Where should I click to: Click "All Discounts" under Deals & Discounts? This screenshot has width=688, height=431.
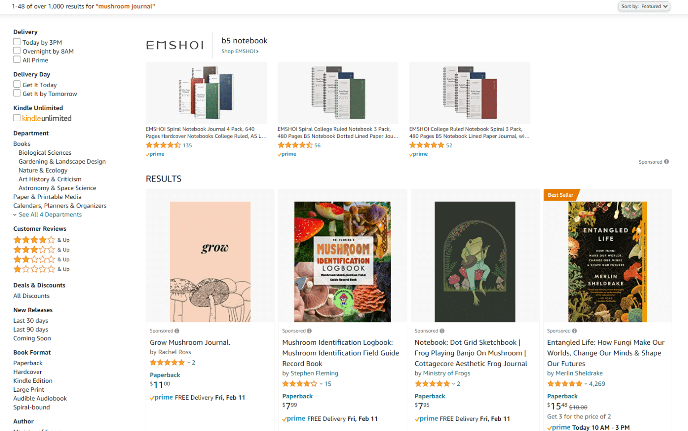[x=31, y=296]
